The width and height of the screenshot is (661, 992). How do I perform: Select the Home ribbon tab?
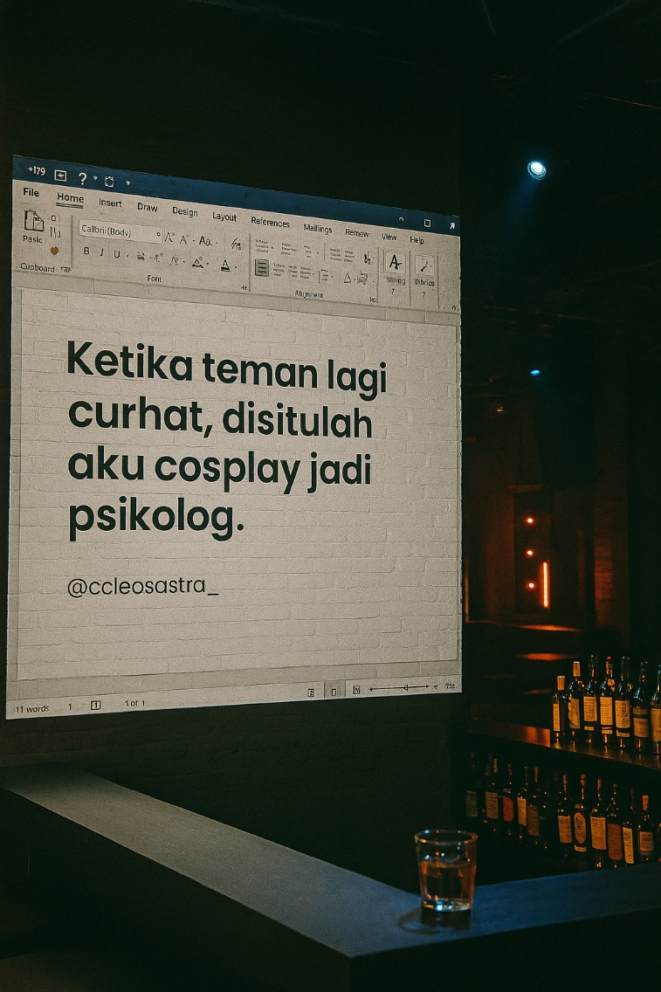click(70, 197)
